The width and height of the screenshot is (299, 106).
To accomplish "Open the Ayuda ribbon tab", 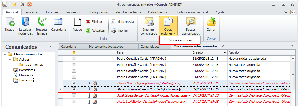I will click(x=220, y=12).
